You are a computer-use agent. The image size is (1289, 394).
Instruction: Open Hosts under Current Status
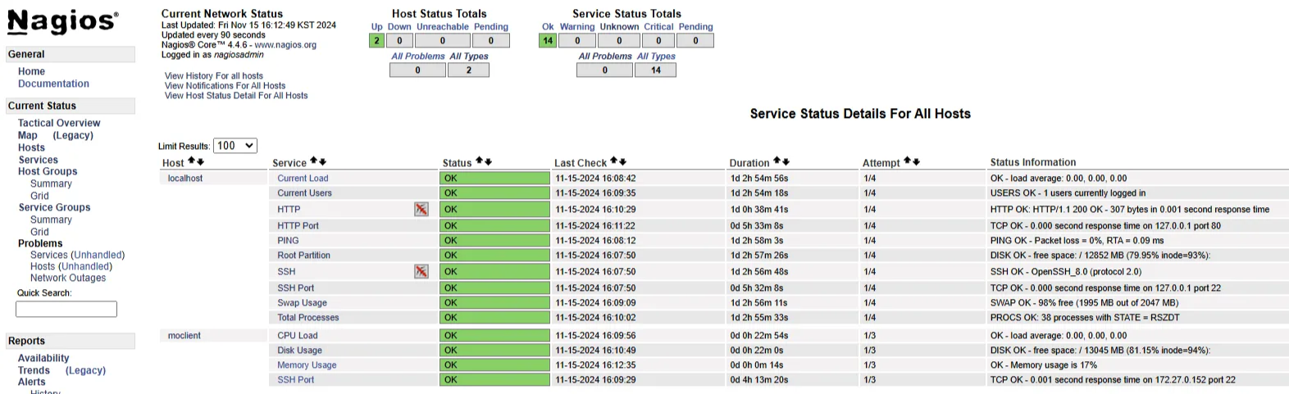(31, 147)
